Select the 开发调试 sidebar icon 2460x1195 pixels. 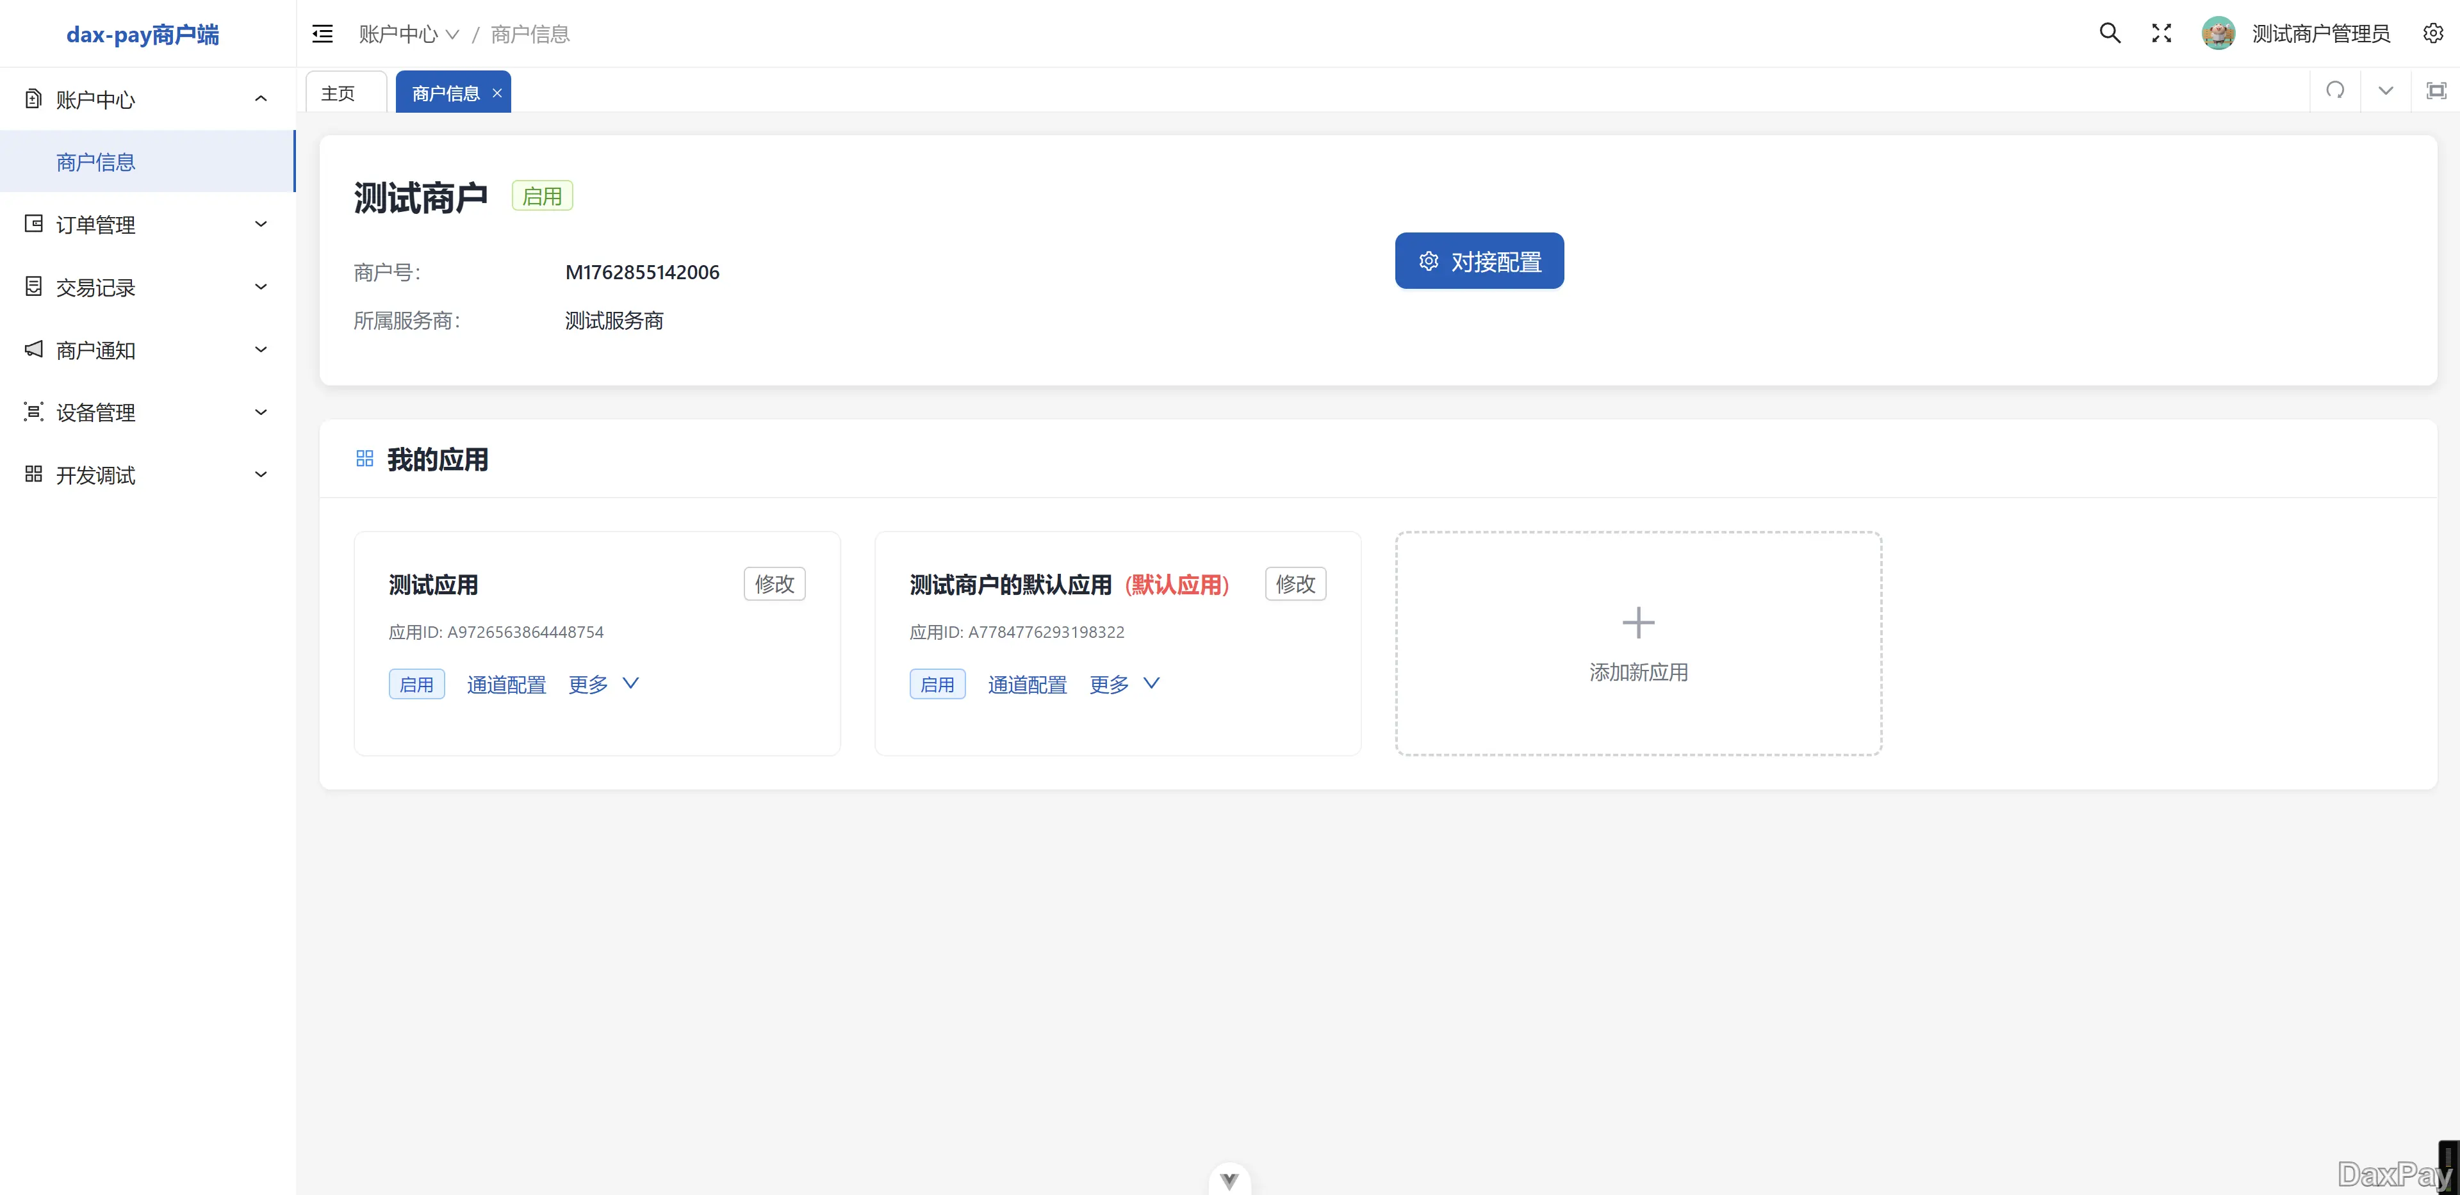coord(33,475)
